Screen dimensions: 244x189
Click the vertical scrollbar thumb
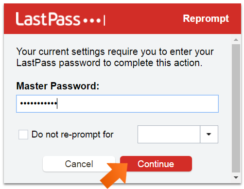click(236, 108)
